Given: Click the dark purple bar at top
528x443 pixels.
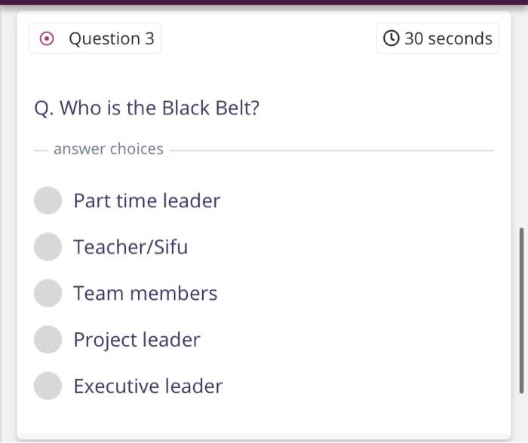Looking at the screenshot, I should pos(264,2).
